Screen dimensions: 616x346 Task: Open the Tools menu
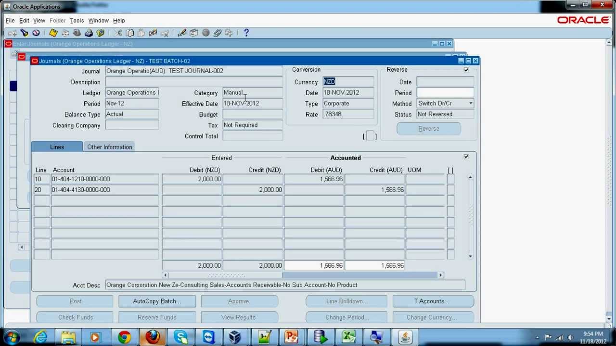pos(77,21)
